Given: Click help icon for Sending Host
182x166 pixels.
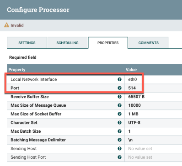Looking at the screenshot, I should 119,149.
